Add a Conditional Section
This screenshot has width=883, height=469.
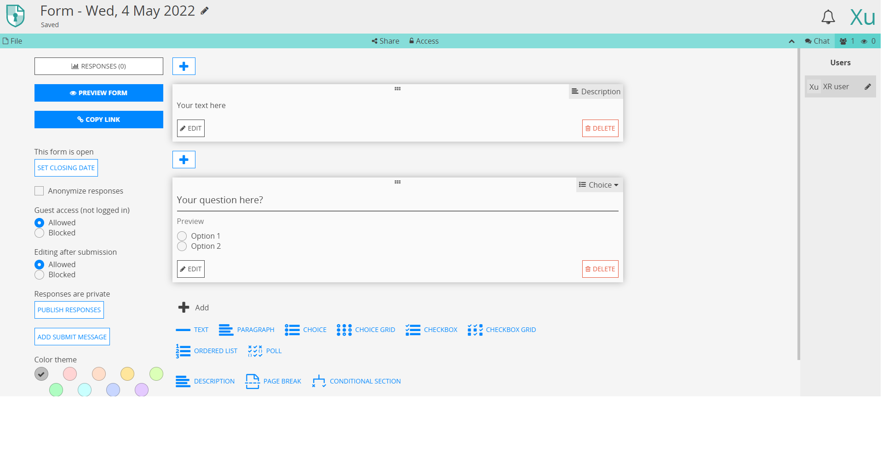[356, 381]
